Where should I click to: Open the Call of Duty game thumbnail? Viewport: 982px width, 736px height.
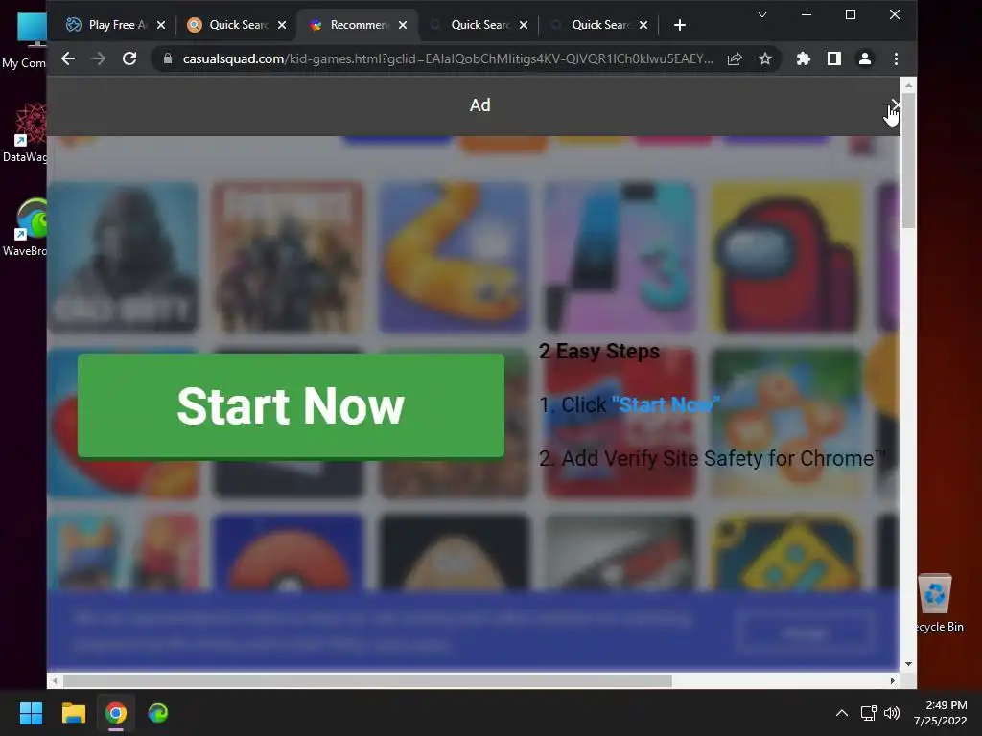124,257
